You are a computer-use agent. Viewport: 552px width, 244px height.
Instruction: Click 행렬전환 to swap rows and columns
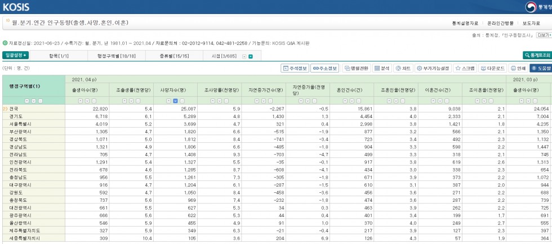356,68
